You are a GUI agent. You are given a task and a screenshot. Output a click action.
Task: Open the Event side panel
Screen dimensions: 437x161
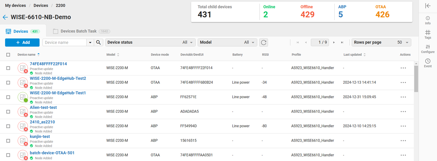click(x=428, y=63)
